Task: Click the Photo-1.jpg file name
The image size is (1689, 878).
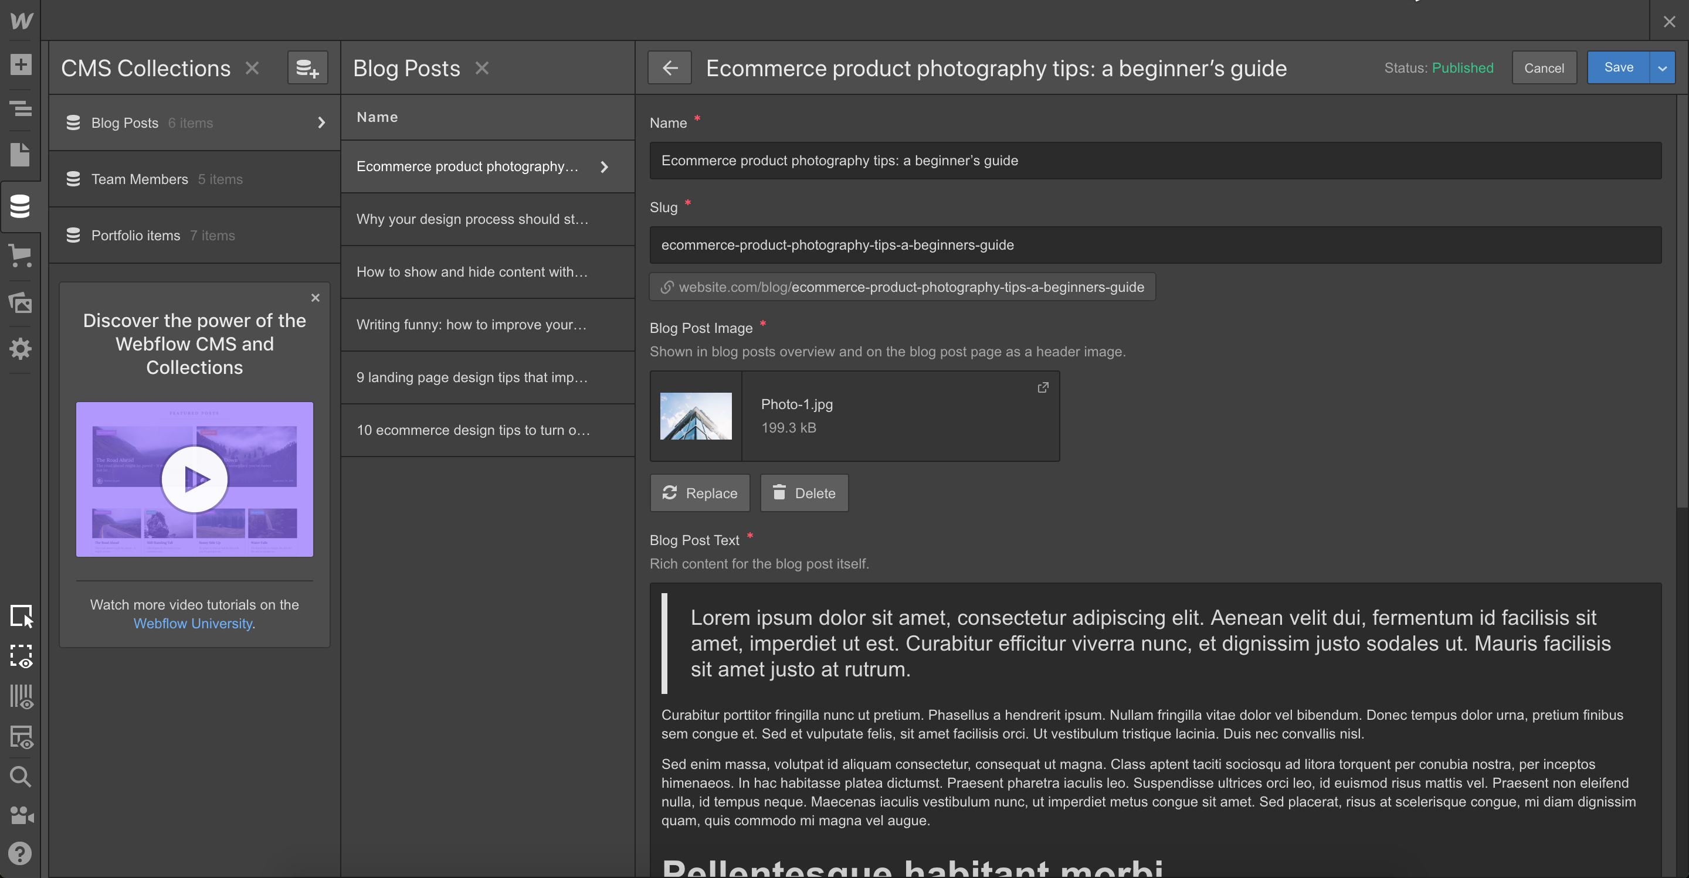Action: click(796, 404)
